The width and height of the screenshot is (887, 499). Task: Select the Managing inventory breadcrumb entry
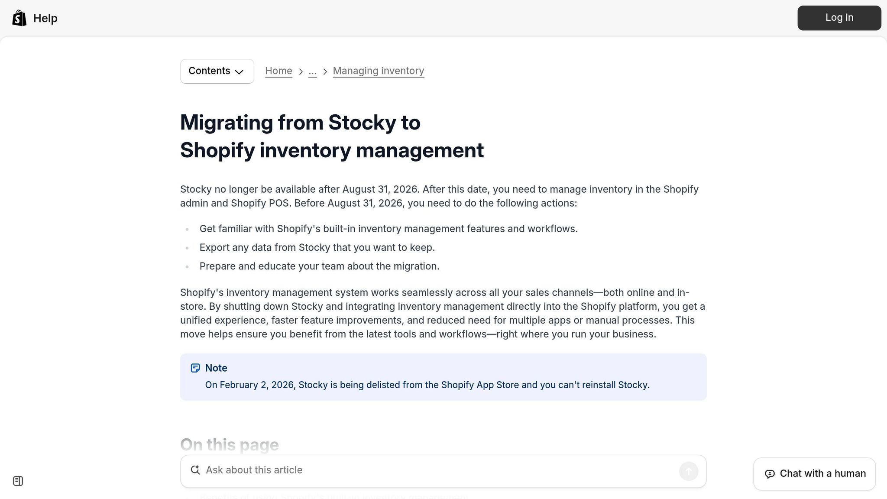point(378,71)
